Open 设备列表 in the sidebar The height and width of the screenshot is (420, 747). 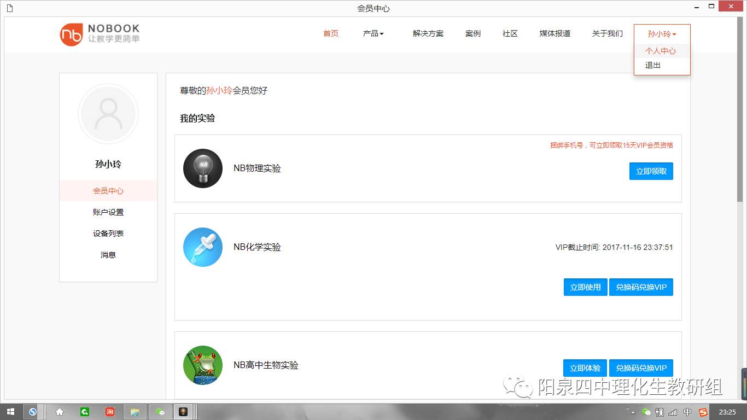click(108, 234)
